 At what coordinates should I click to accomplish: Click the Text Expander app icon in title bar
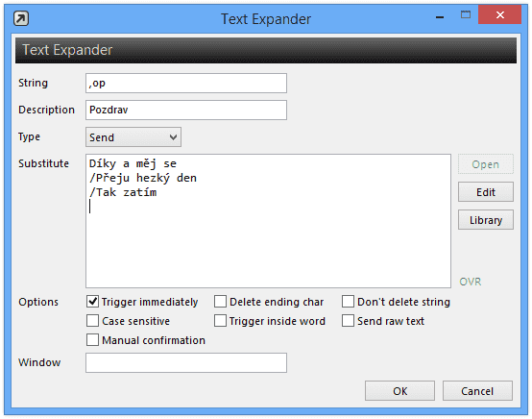pos(21,18)
